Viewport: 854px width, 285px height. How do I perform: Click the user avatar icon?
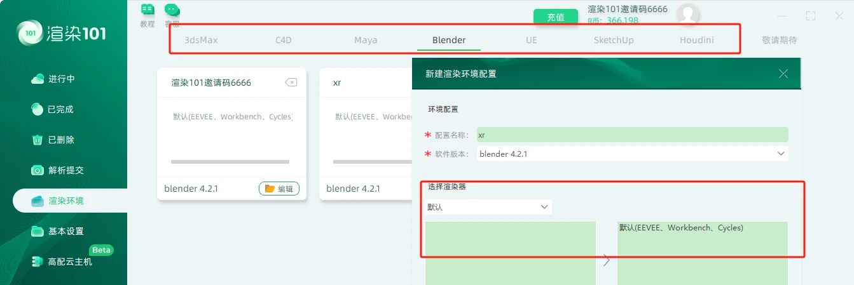click(688, 14)
